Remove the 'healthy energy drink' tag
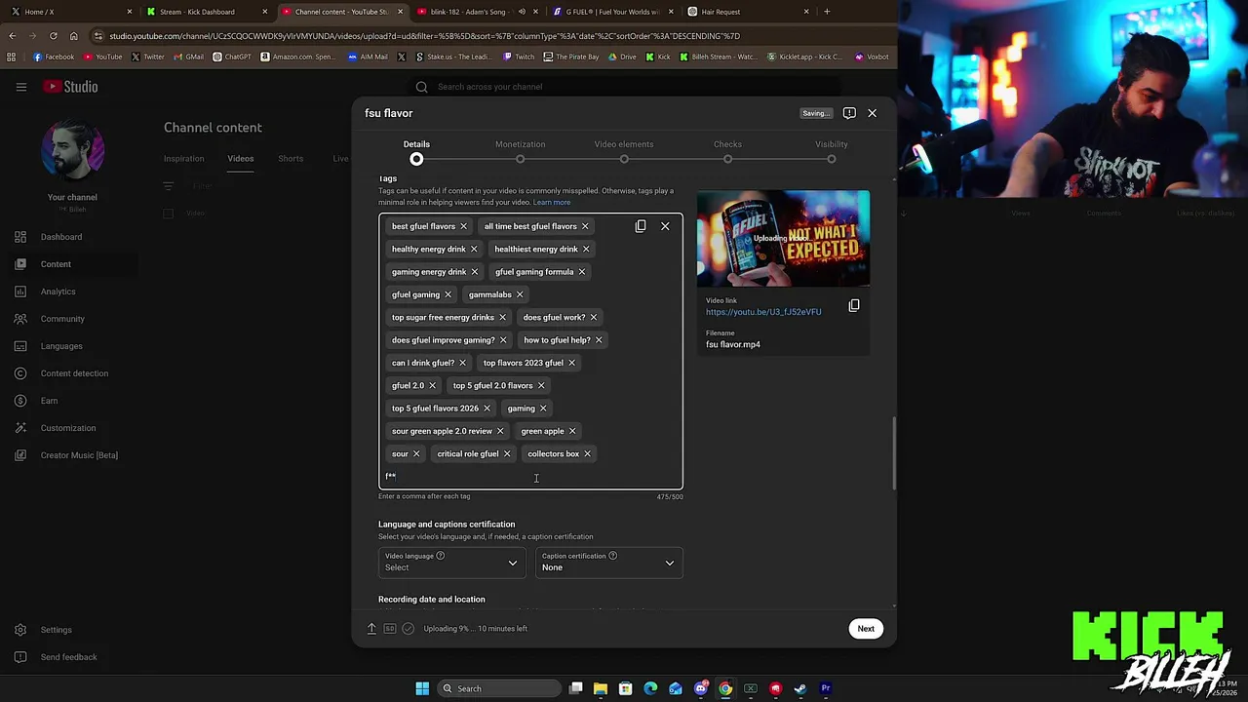 coord(474,249)
